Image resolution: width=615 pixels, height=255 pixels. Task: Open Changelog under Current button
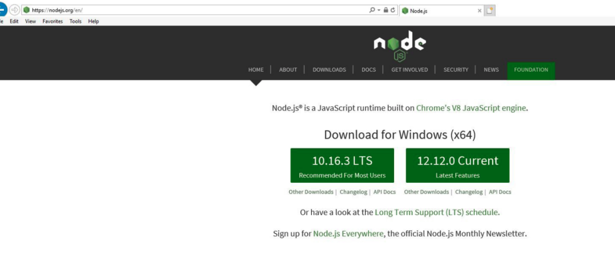coord(469,192)
